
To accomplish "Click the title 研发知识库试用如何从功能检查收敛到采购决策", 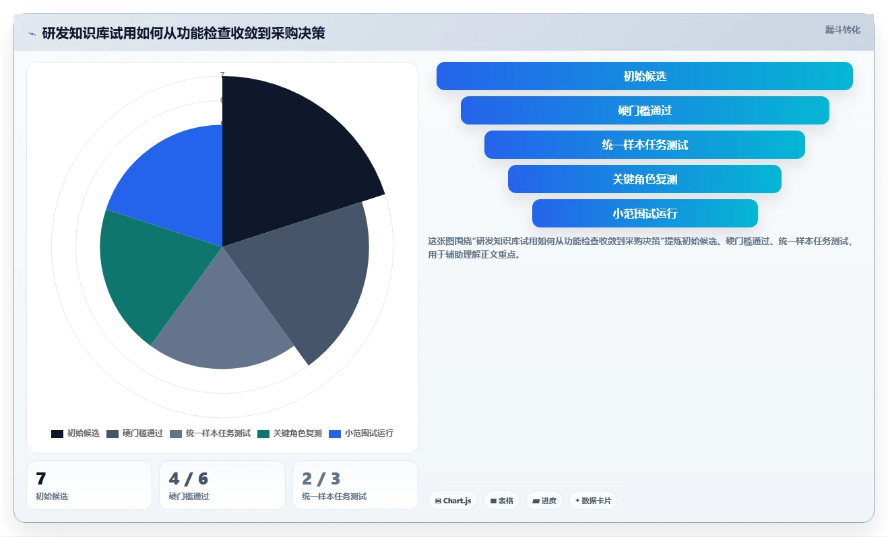I will click(x=183, y=33).
